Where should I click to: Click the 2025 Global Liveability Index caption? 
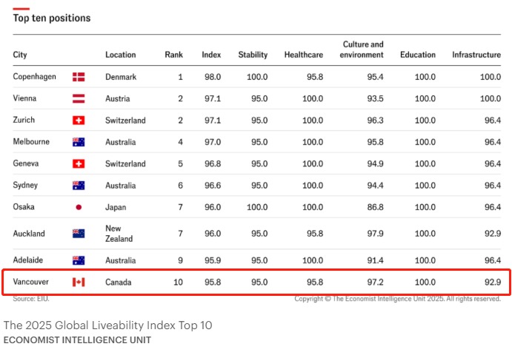[107, 325]
